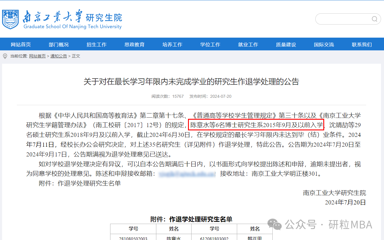Open the 培养工作 navigation item

172,44
